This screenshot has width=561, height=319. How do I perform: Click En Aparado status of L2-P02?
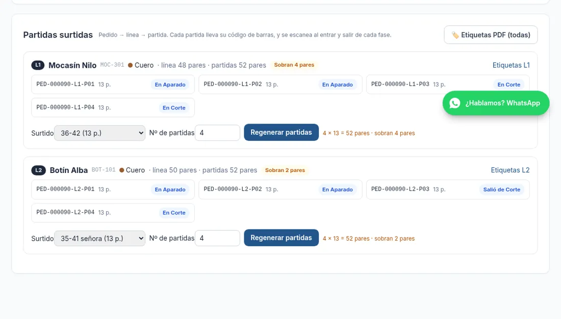click(x=338, y=189)
